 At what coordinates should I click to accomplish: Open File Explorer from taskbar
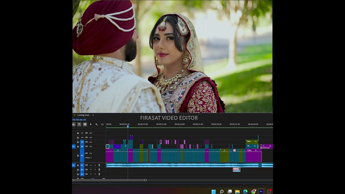tap(237, 192)
